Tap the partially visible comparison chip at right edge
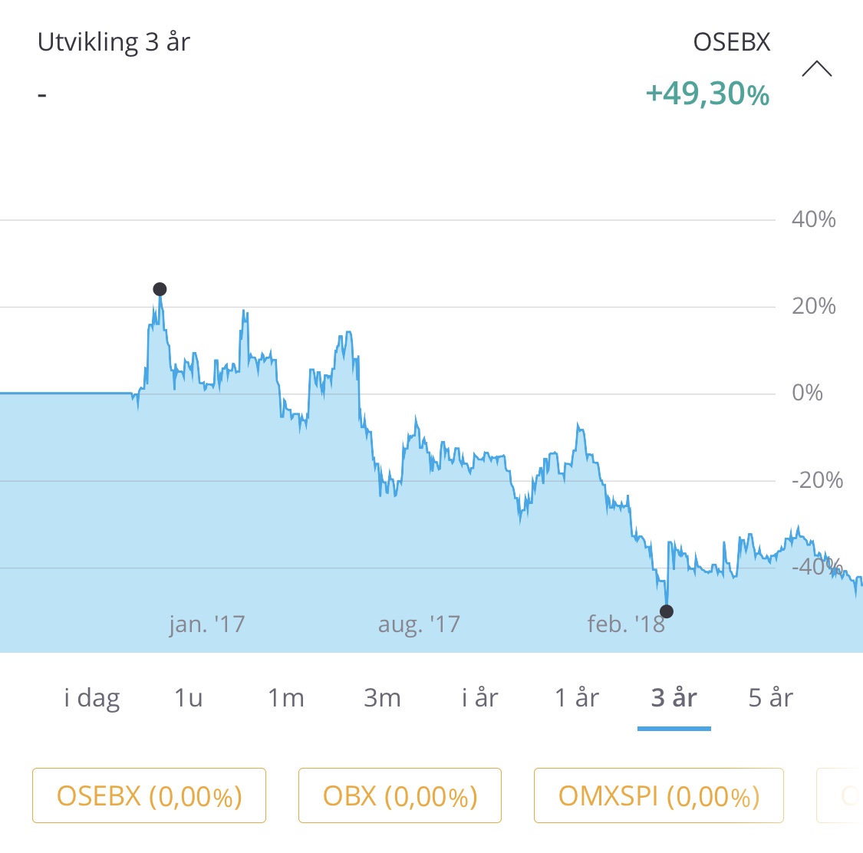Screen dimensions: 863x853 [x=841, y=795]
